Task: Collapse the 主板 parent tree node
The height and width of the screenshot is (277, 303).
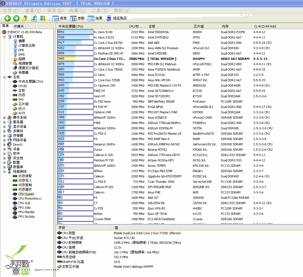Action: tap(4, 77)
